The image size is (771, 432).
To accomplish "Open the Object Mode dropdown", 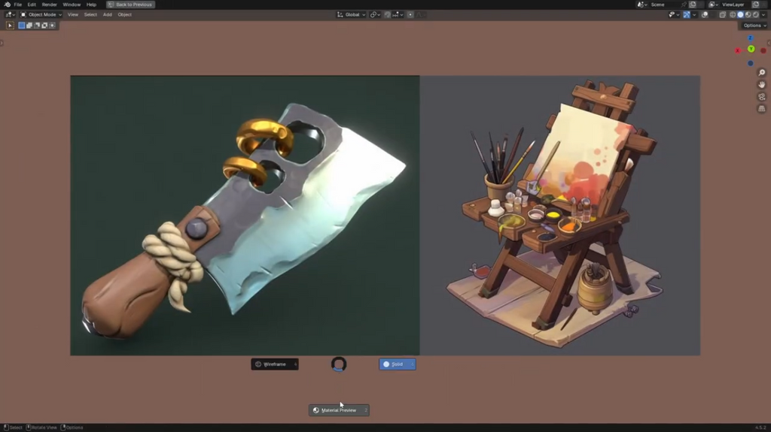I will [41, 15].
